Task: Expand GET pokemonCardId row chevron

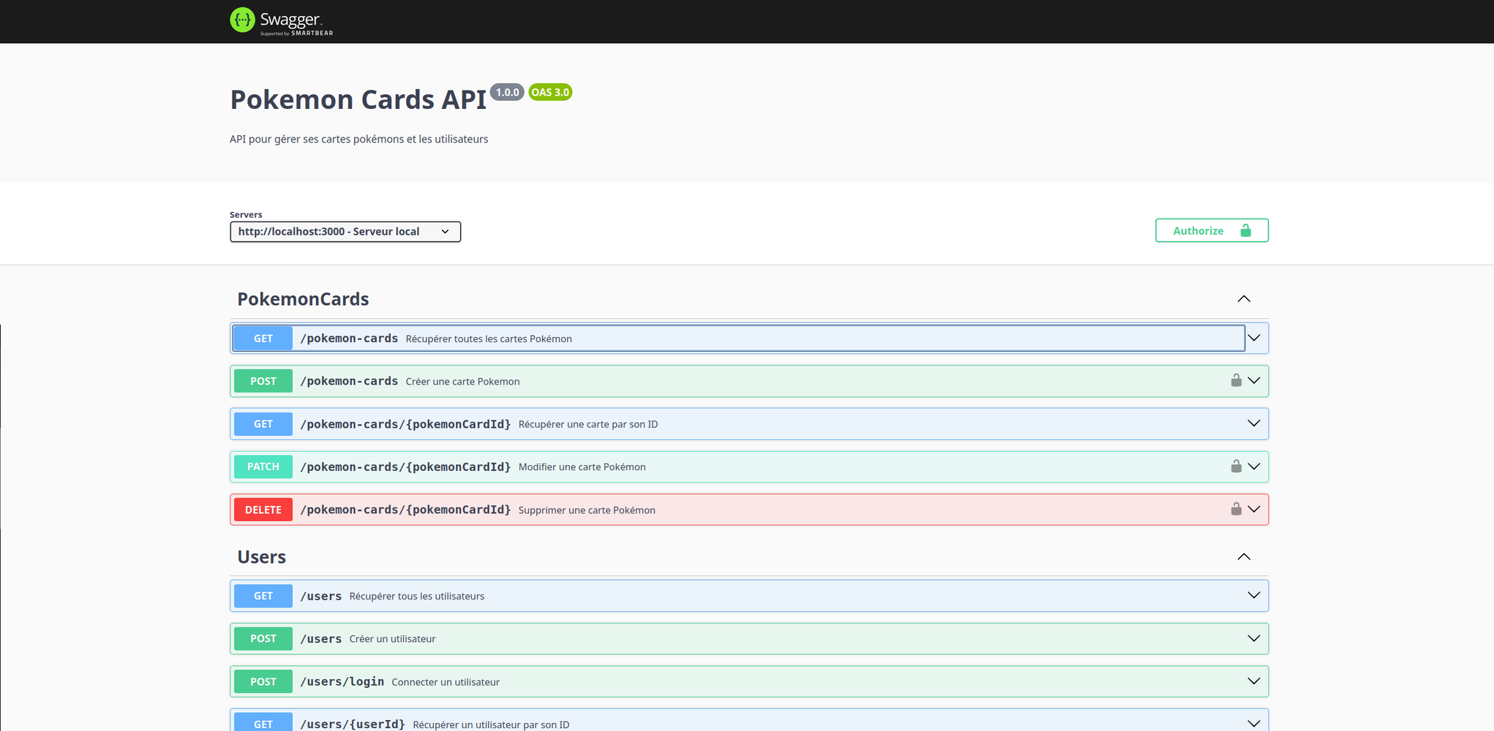Action: (1254, 423)
